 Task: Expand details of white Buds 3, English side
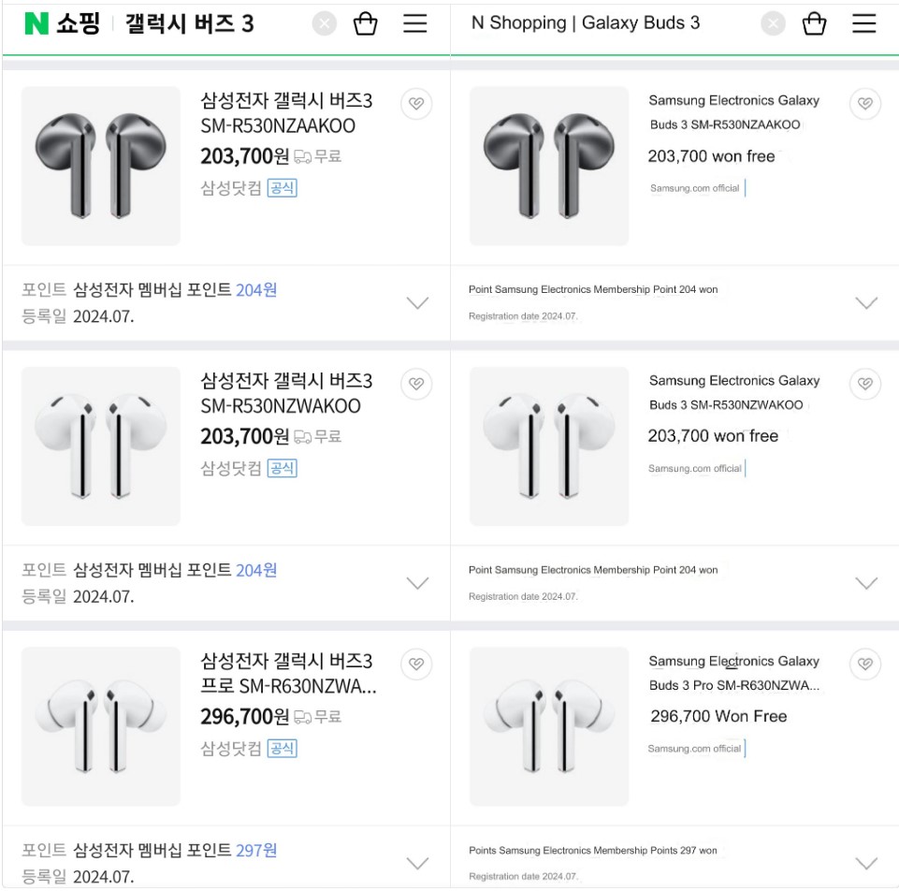click(x=866, y=582)
